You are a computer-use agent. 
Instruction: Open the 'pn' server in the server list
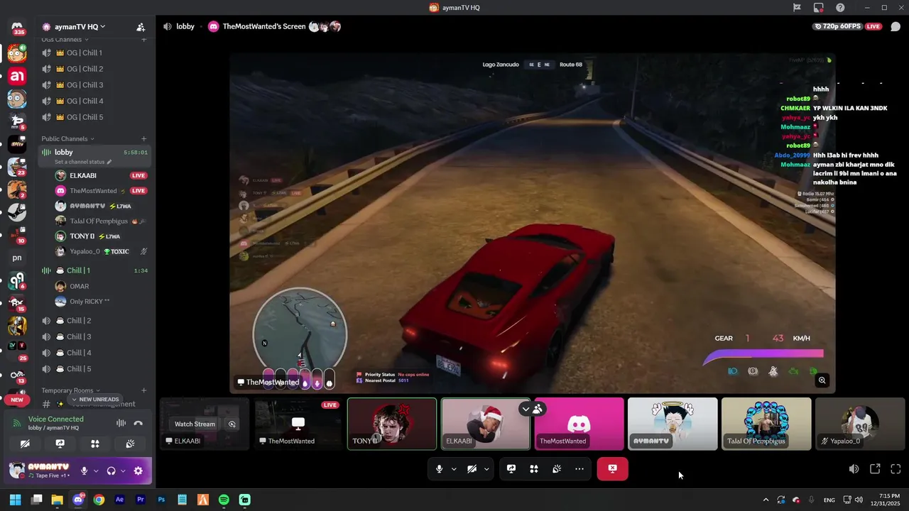17,258
